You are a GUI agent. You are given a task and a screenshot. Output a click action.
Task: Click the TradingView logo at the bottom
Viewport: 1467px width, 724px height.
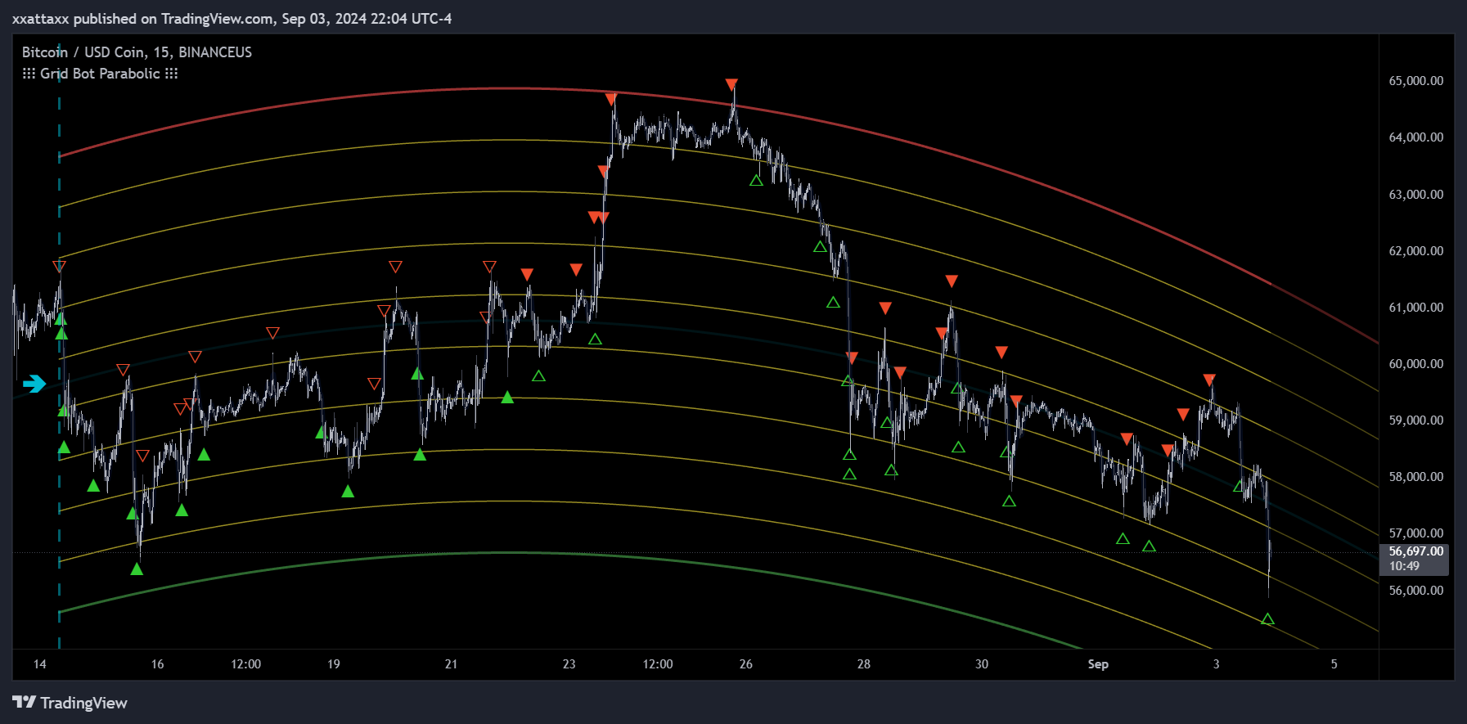(70, 703)
